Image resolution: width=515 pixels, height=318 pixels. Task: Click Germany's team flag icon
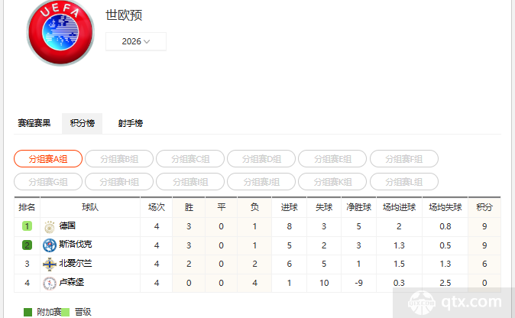(x=50, y=226)
